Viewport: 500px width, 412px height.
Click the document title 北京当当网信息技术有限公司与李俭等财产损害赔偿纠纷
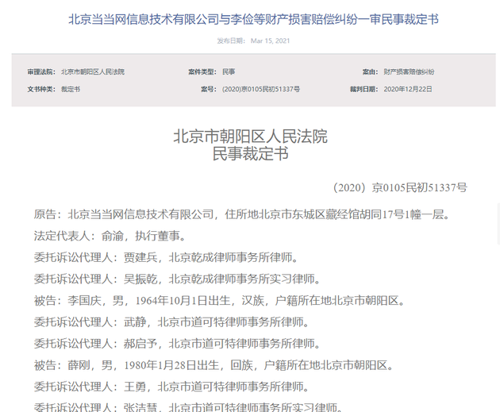tap(253, 20)
